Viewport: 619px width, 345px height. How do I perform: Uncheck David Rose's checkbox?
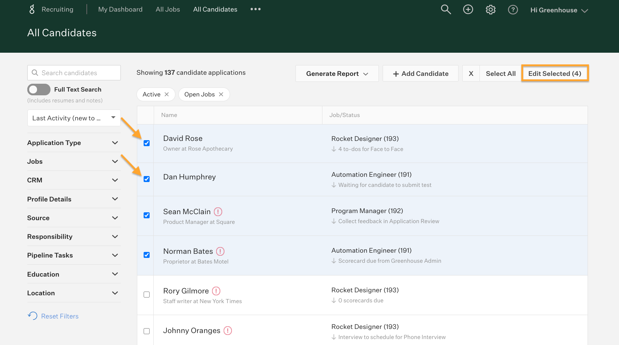pos(147,143)
